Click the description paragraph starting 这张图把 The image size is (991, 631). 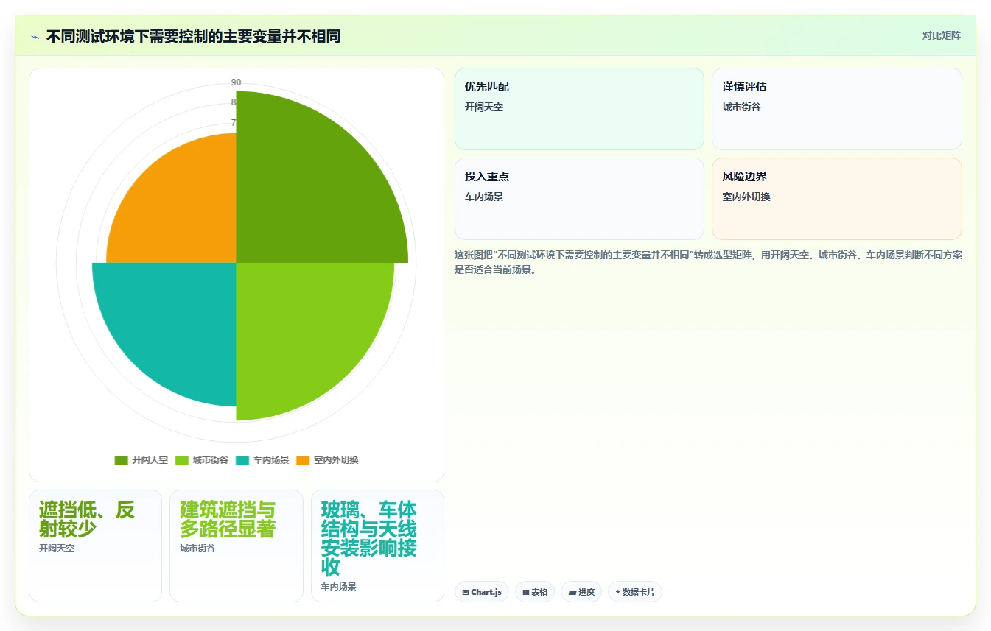(708, 262)
